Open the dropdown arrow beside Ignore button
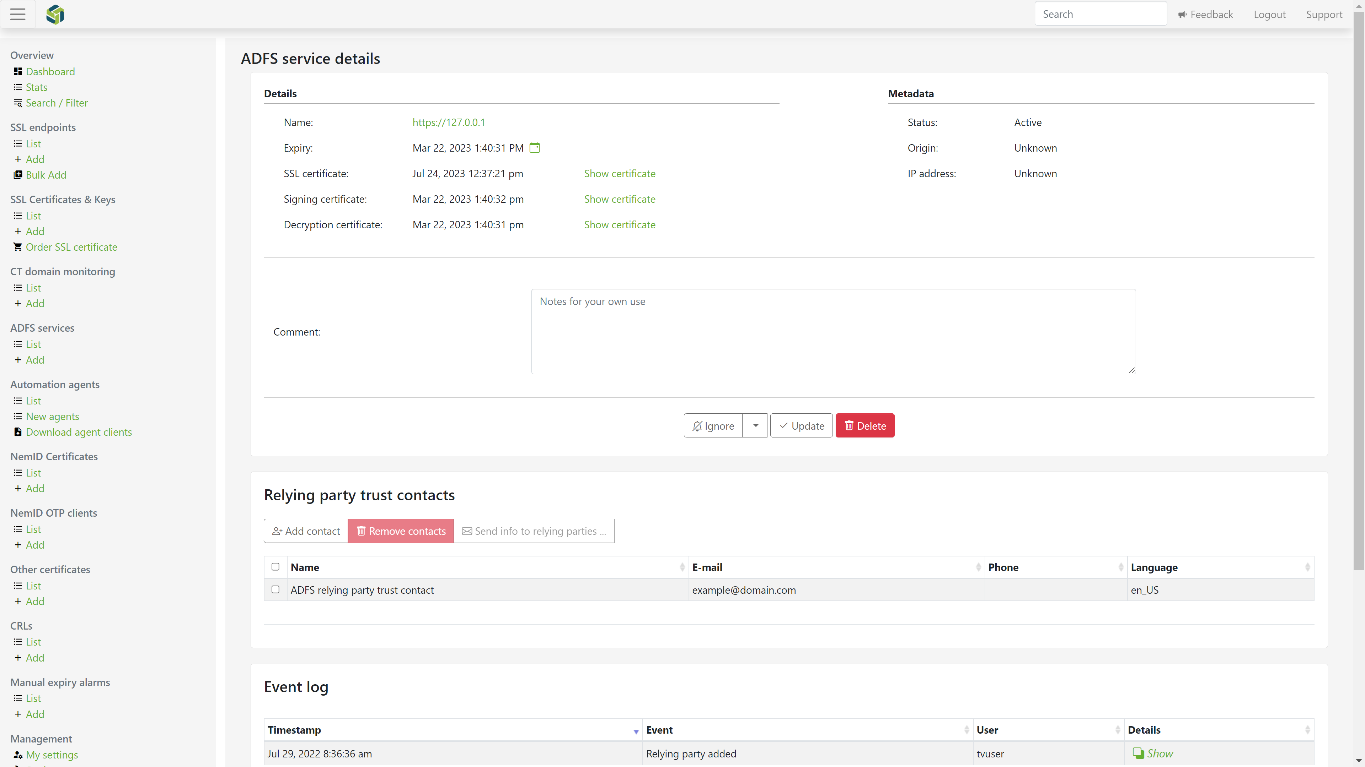 [x=755, y=426]
